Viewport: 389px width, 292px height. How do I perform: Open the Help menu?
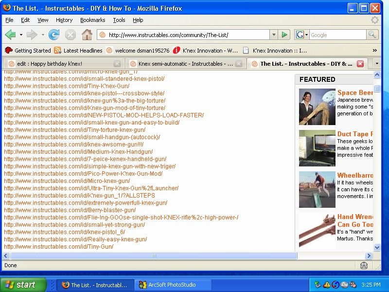click(x=138, y=20)
